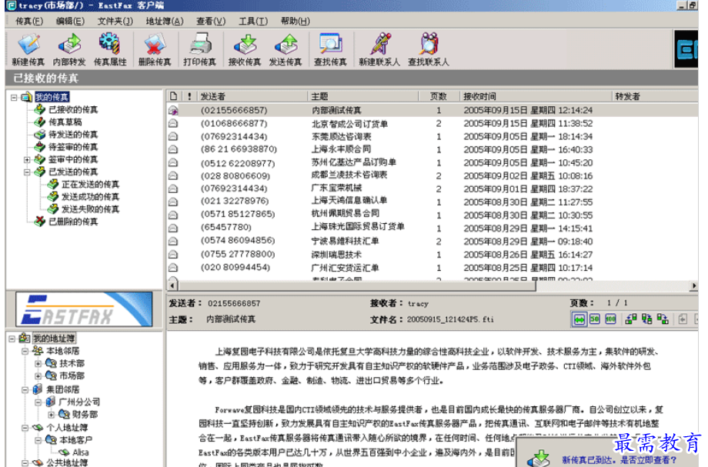The height and width of the screenshot is (467, 708).
Task: Expand the 签审中的传真 tree node
Action: click(27, 160)
